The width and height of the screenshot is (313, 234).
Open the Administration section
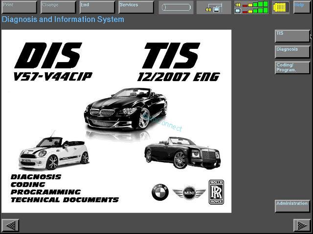(x=292, y=206)
